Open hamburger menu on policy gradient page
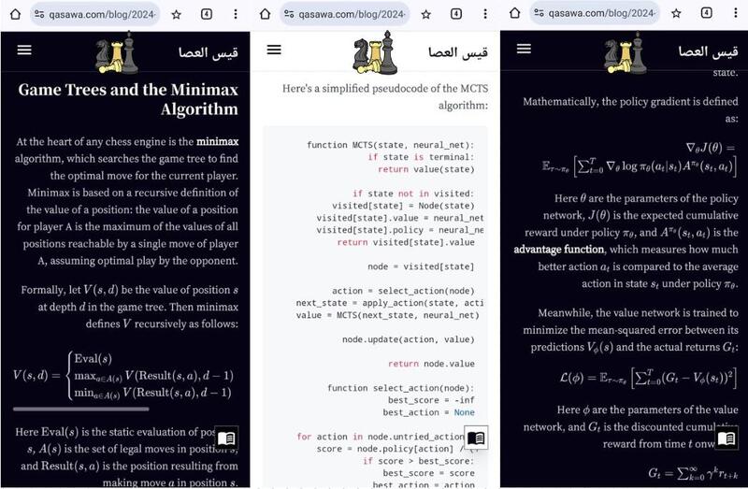The height and width of the screenshot is (489, 748). coord(524,49)
